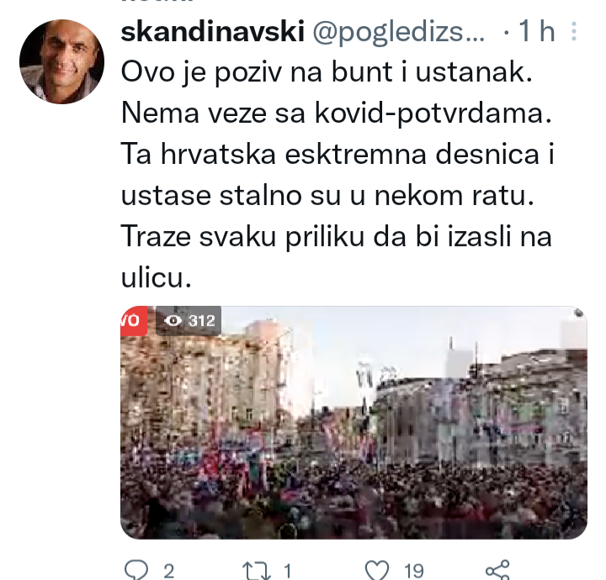606x580 pixels.
Task: Play the protest crowd video
Action: (x=354, y=423)
